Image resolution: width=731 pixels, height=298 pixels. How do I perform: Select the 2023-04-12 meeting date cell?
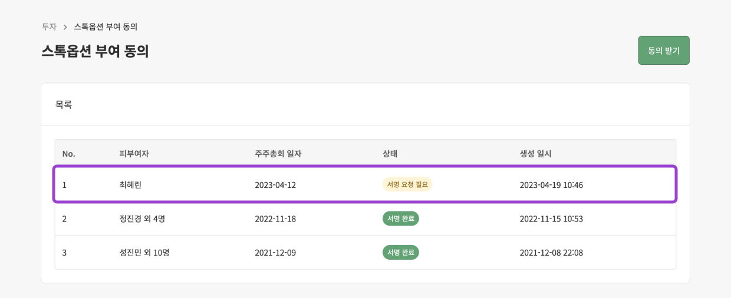pos(275,185)
